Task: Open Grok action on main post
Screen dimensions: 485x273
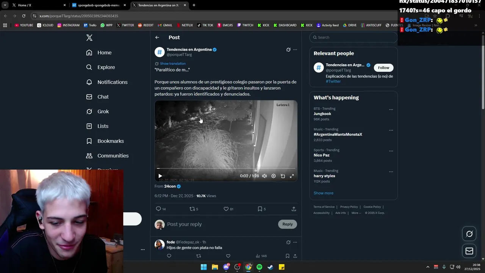Action: click(x=288, y=50)
